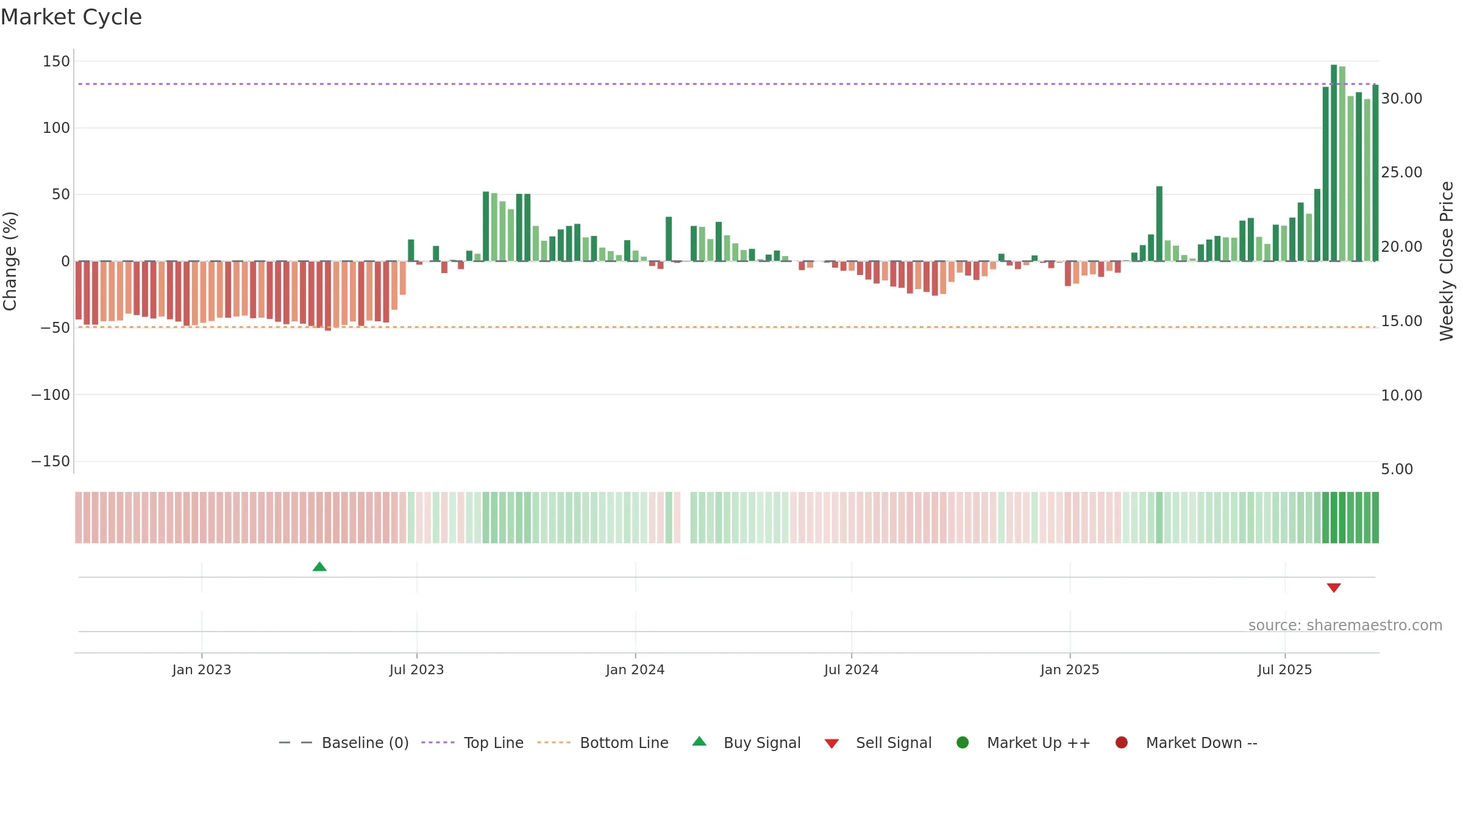Click the Jul 2024 axis label
Screen dimensions: 1463x823
click(x=852, y=670)
